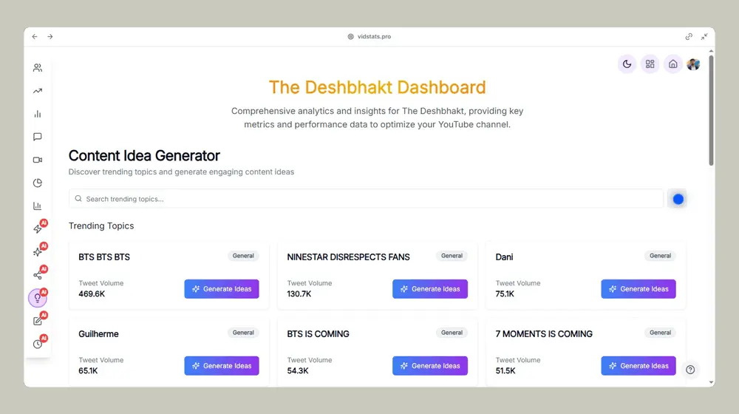739x414 pixels.
Task: Select the video camera sidebar icon
Action: 38,160
